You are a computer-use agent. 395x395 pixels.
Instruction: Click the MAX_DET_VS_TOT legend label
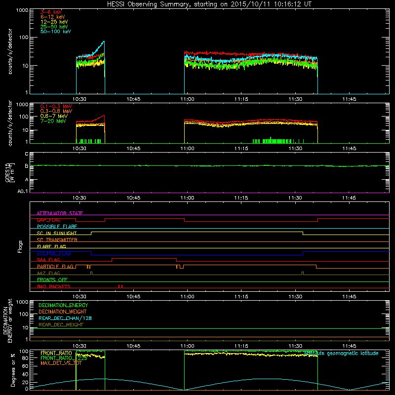click(61, 363)
